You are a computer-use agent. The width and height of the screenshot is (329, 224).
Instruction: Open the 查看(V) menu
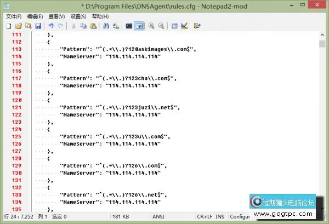(56, 16)
